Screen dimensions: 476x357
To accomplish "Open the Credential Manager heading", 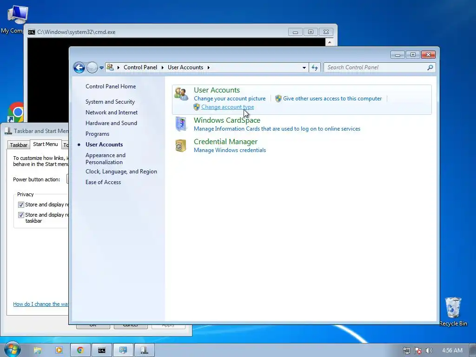I will [x=225, y=141].
